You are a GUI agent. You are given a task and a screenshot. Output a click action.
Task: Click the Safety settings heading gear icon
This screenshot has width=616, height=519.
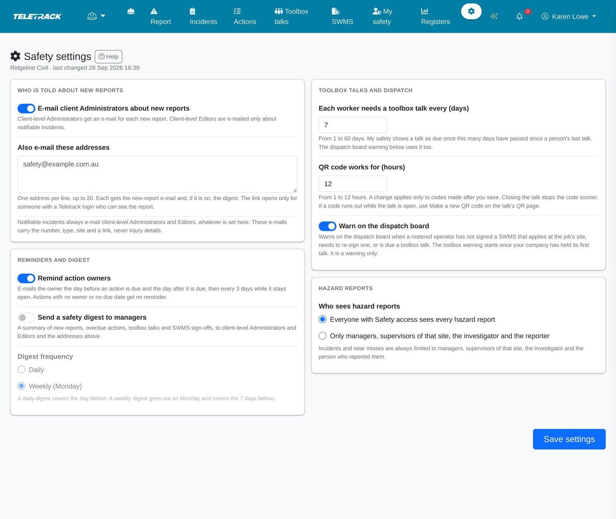(x=15, y=56)
